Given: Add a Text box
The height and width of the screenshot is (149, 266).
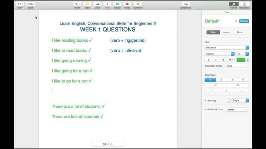Looking at the screenshot, I should 107,4.
